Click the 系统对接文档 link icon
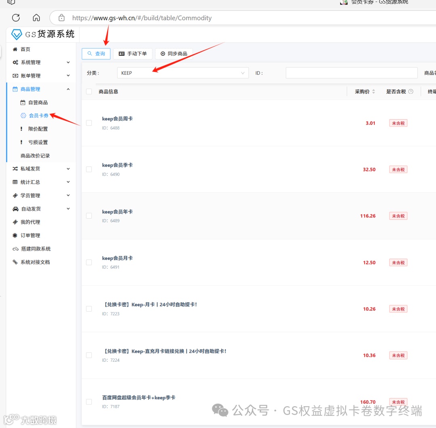The image size is (436, 428). pyautogui.click(x=15, y=262)
